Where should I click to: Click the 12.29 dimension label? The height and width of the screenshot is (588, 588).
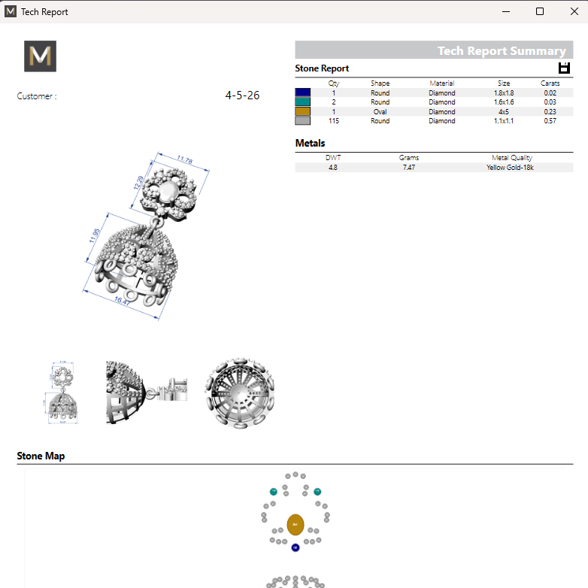pos(138,183)
